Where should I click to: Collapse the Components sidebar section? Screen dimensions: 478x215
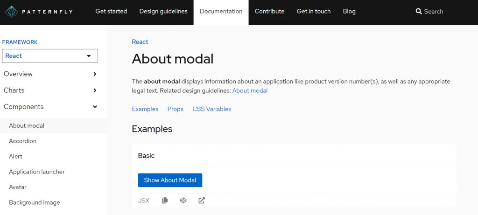point(50,107)
